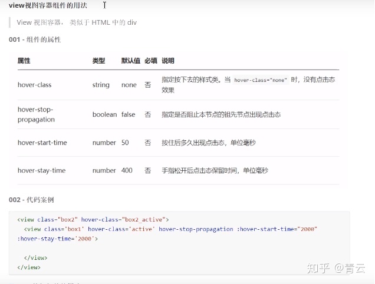Click the heading "view视图容器组件的用法"
The height and width of the screenshot is (284, 375).
tap(48, 5)
